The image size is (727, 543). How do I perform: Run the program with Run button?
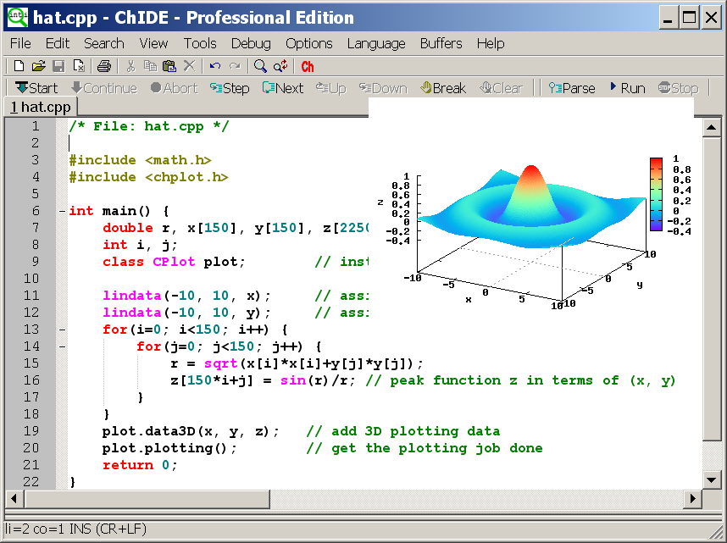[627, 87]
